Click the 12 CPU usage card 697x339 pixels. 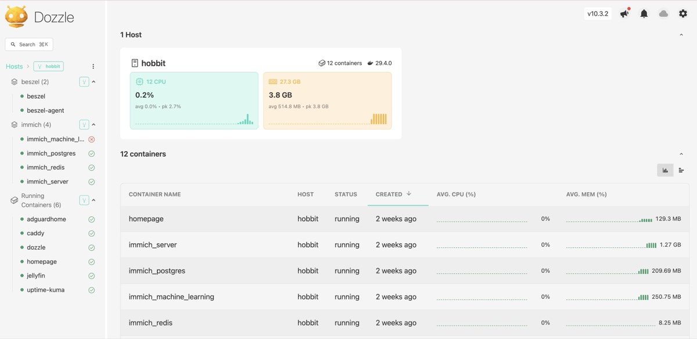click(x=194, y=100)
